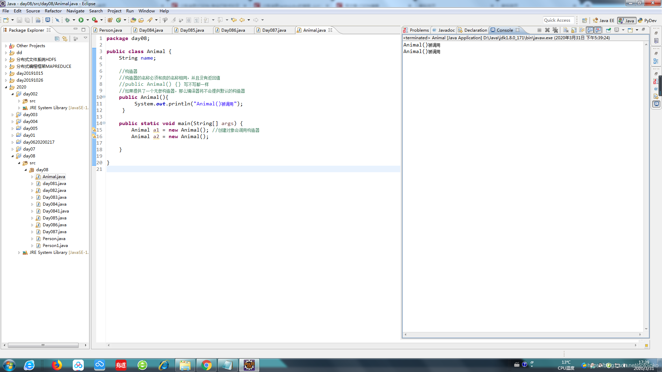Screen dimensions: 662x372
Task: Toggle Show Console When Standard Error Changes
Action: (598, 30)
